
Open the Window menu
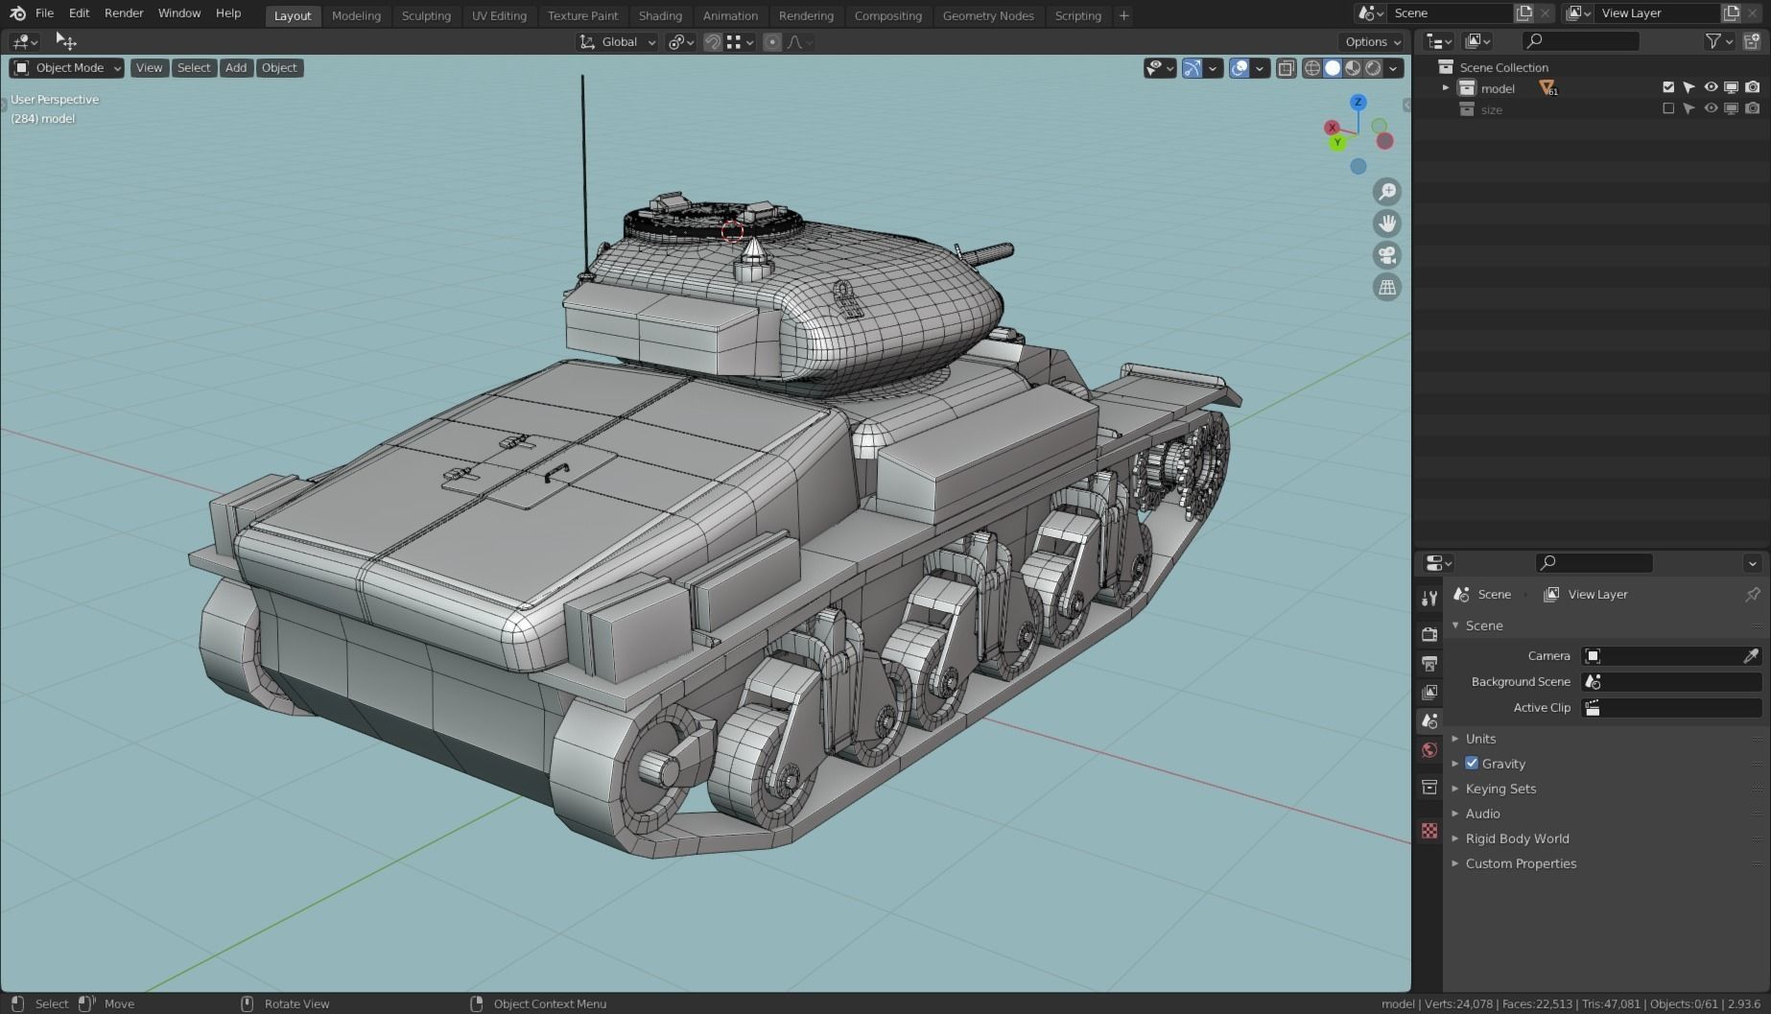pos(179,13)
